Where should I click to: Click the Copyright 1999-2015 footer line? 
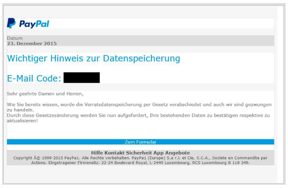(x=140, y=158)
